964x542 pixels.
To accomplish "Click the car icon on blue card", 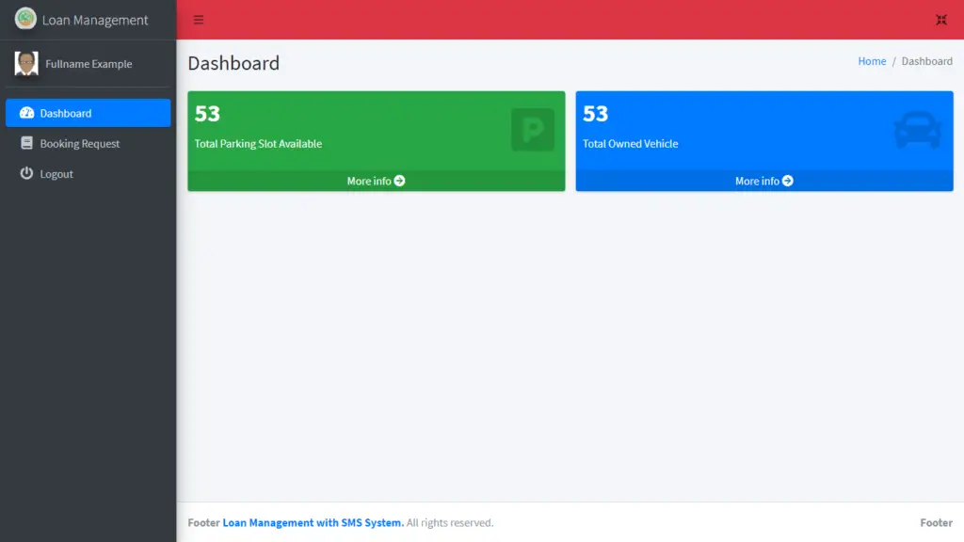I will pos(917,130).
